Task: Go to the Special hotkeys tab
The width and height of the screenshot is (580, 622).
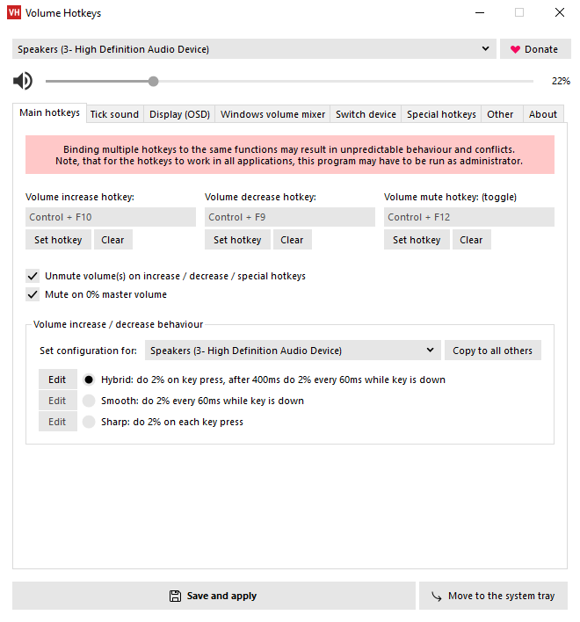Action: 441,114
